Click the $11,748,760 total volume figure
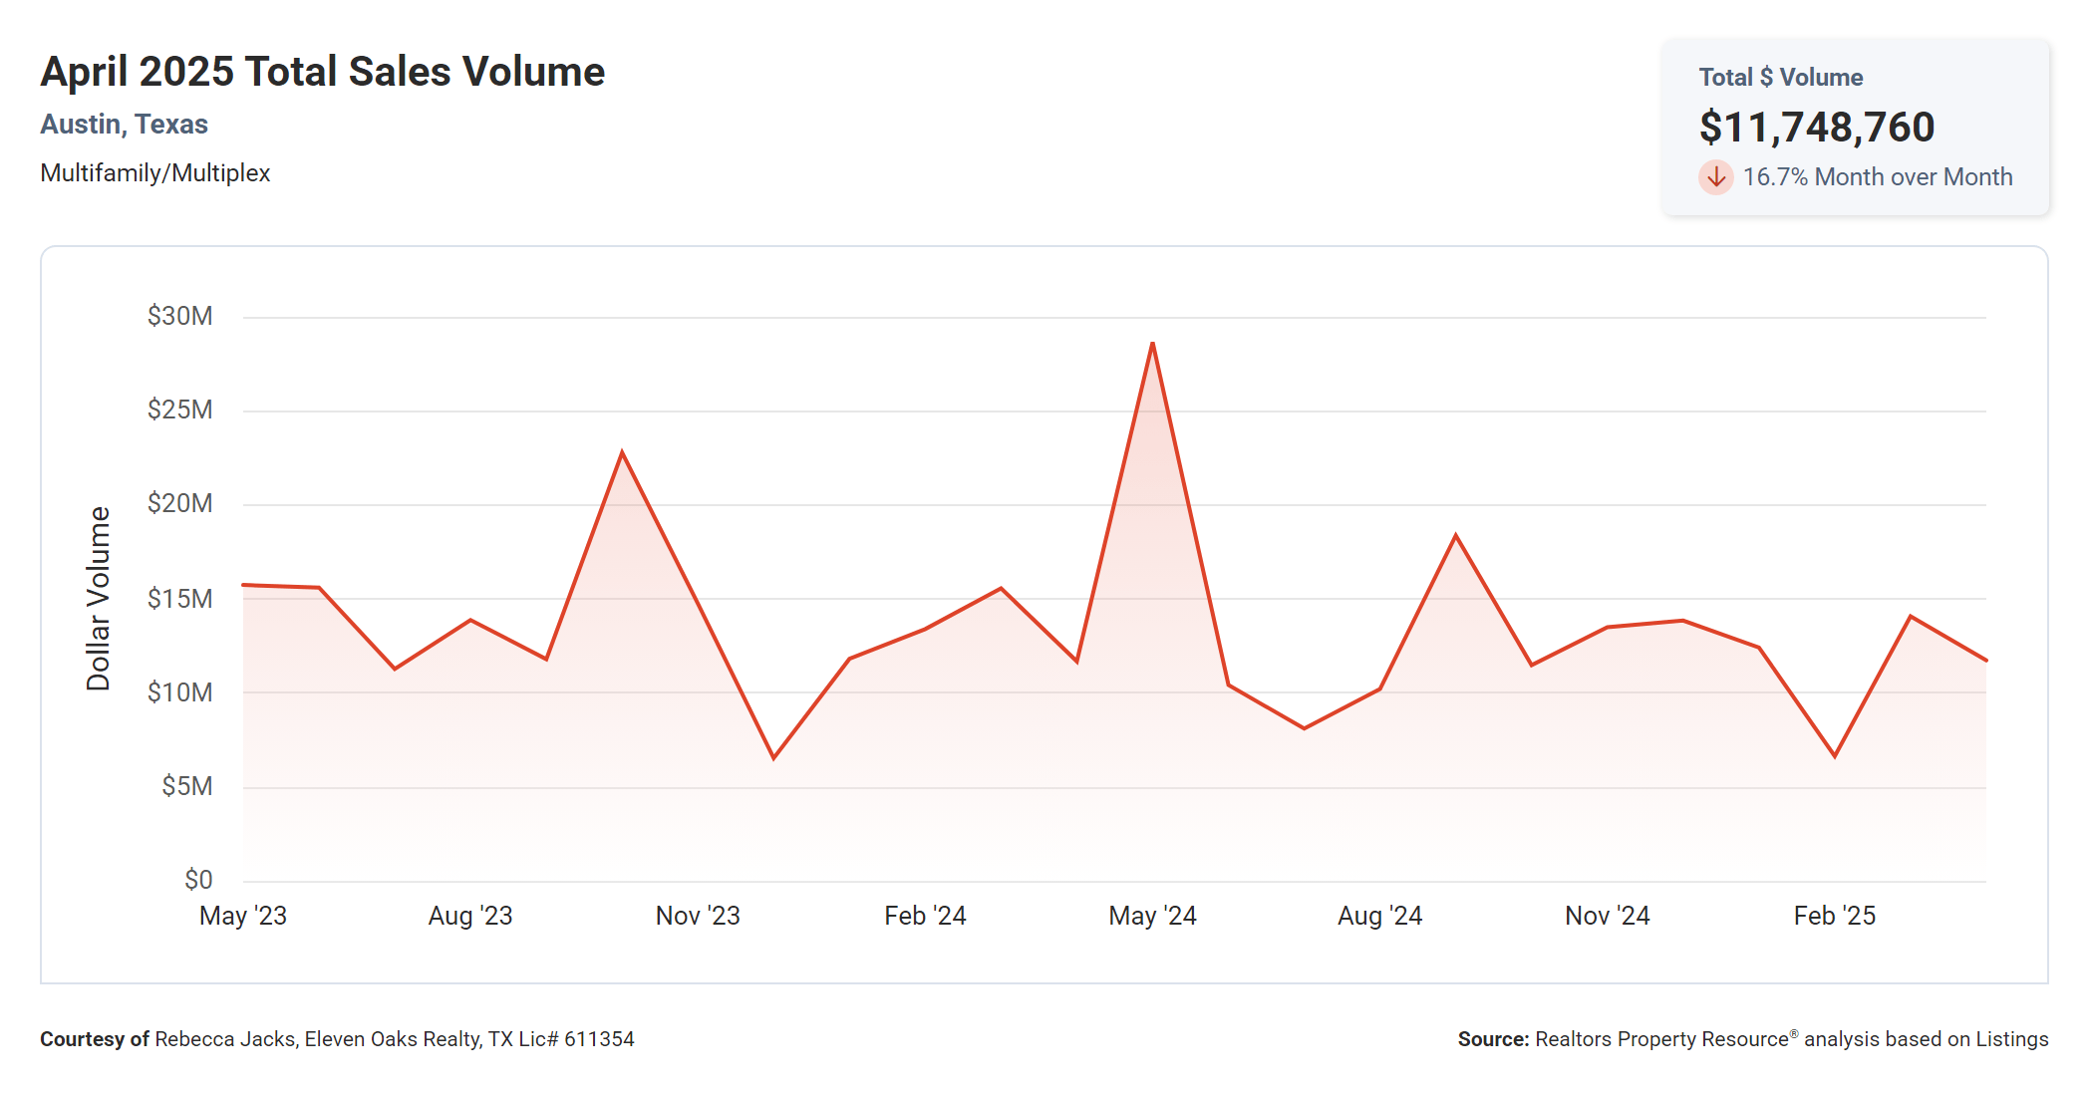The image size is (2089, 1096). coord(1816,128)
